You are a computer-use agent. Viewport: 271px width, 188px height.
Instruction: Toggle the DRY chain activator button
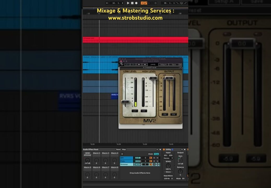coord(151,158)
